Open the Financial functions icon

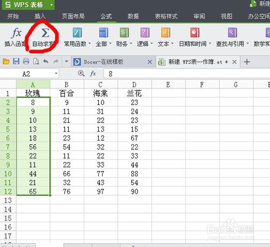click(x=124, y=32)
